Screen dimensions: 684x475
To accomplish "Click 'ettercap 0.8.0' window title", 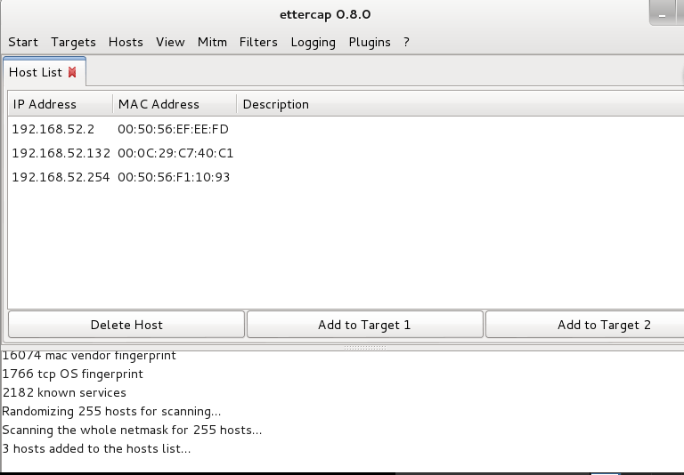I will click(x=325, y=14).
